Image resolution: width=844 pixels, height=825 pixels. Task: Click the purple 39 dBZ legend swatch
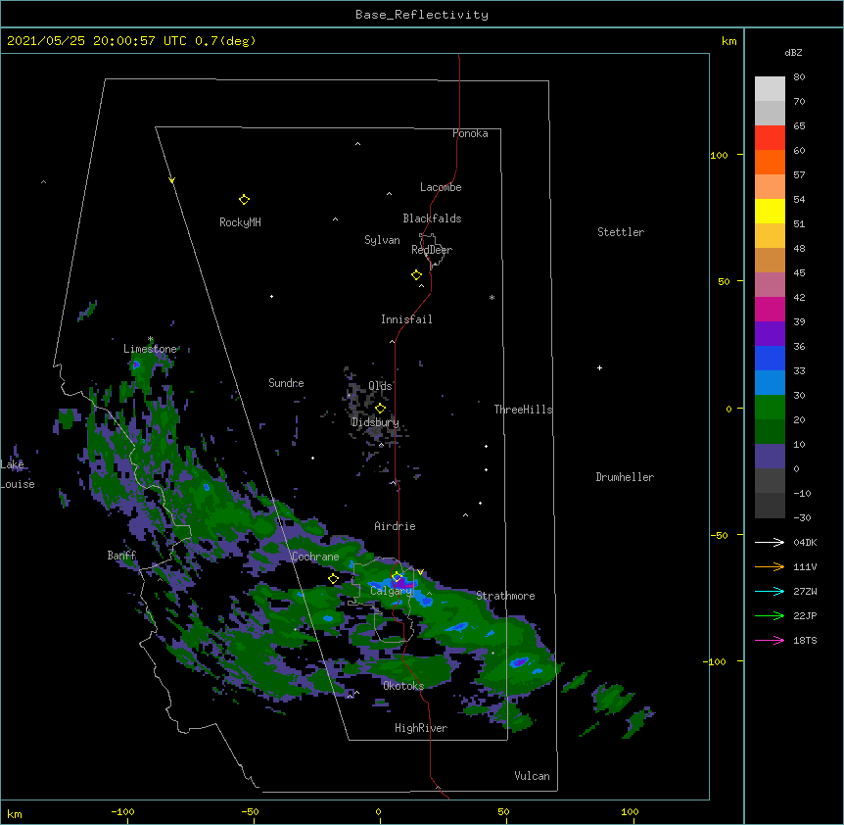click(x=770, y=333)
